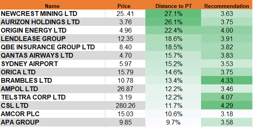
Task: Select the ORIGIN ENERGY LTD cell
Action: point(52,30)
